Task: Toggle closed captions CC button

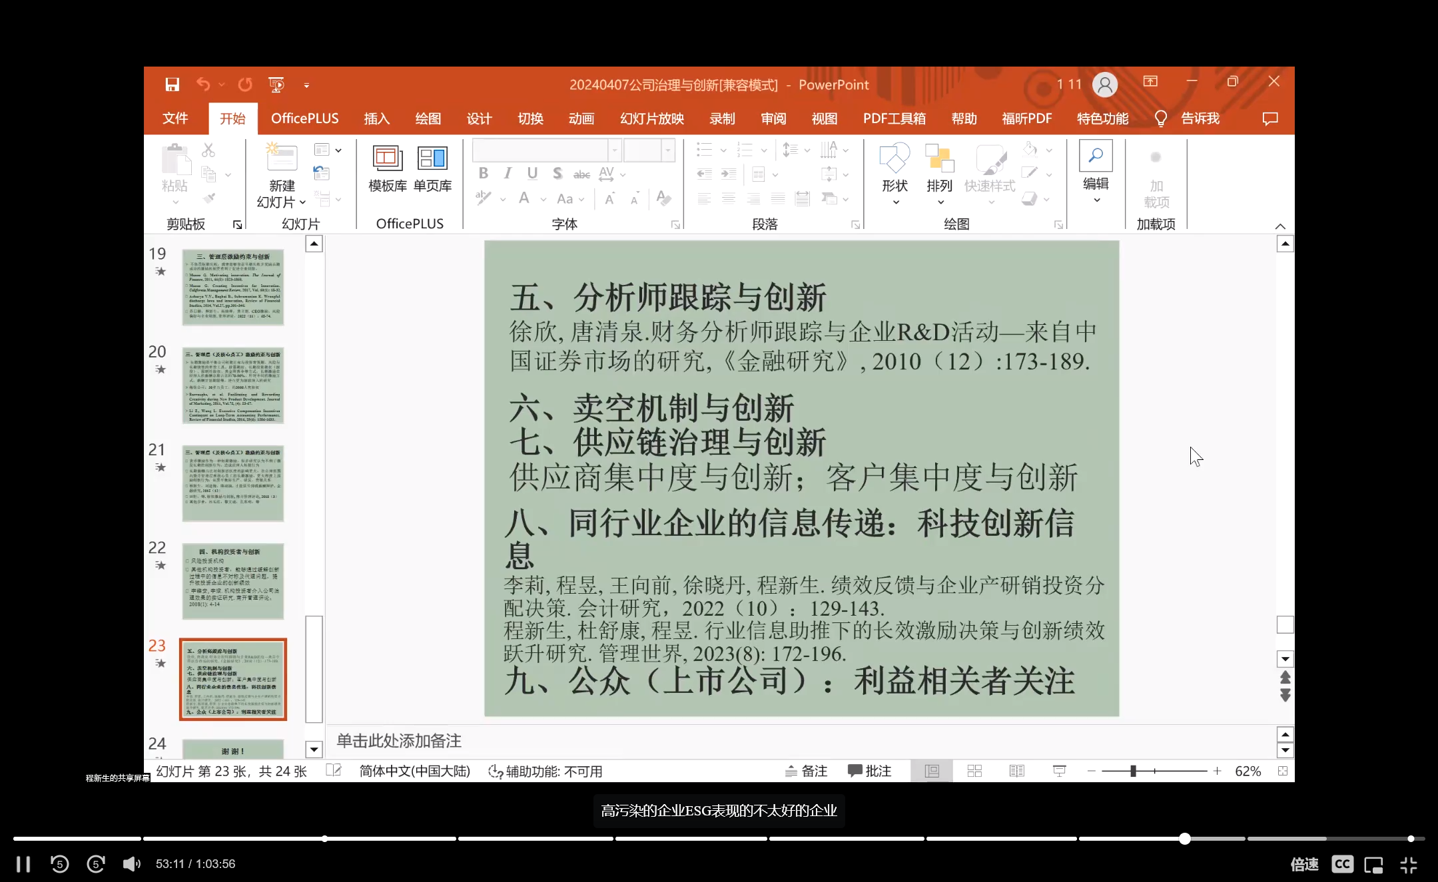Action: coord(1342,864)
